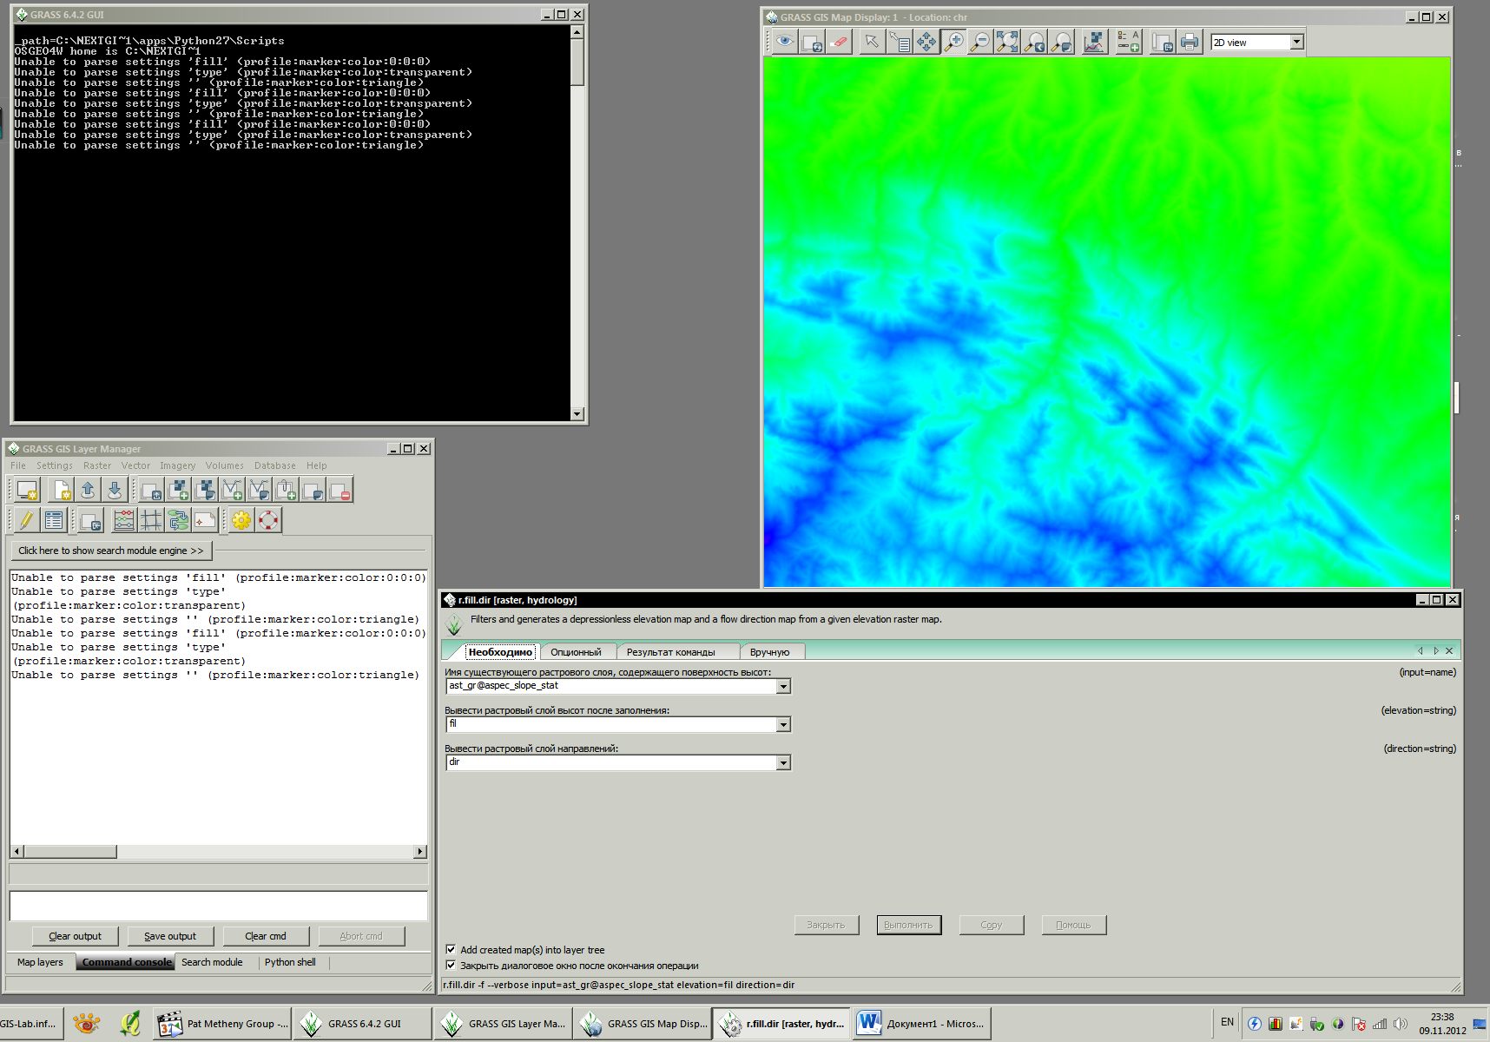Click the command console input field

(x=218, y=906)
